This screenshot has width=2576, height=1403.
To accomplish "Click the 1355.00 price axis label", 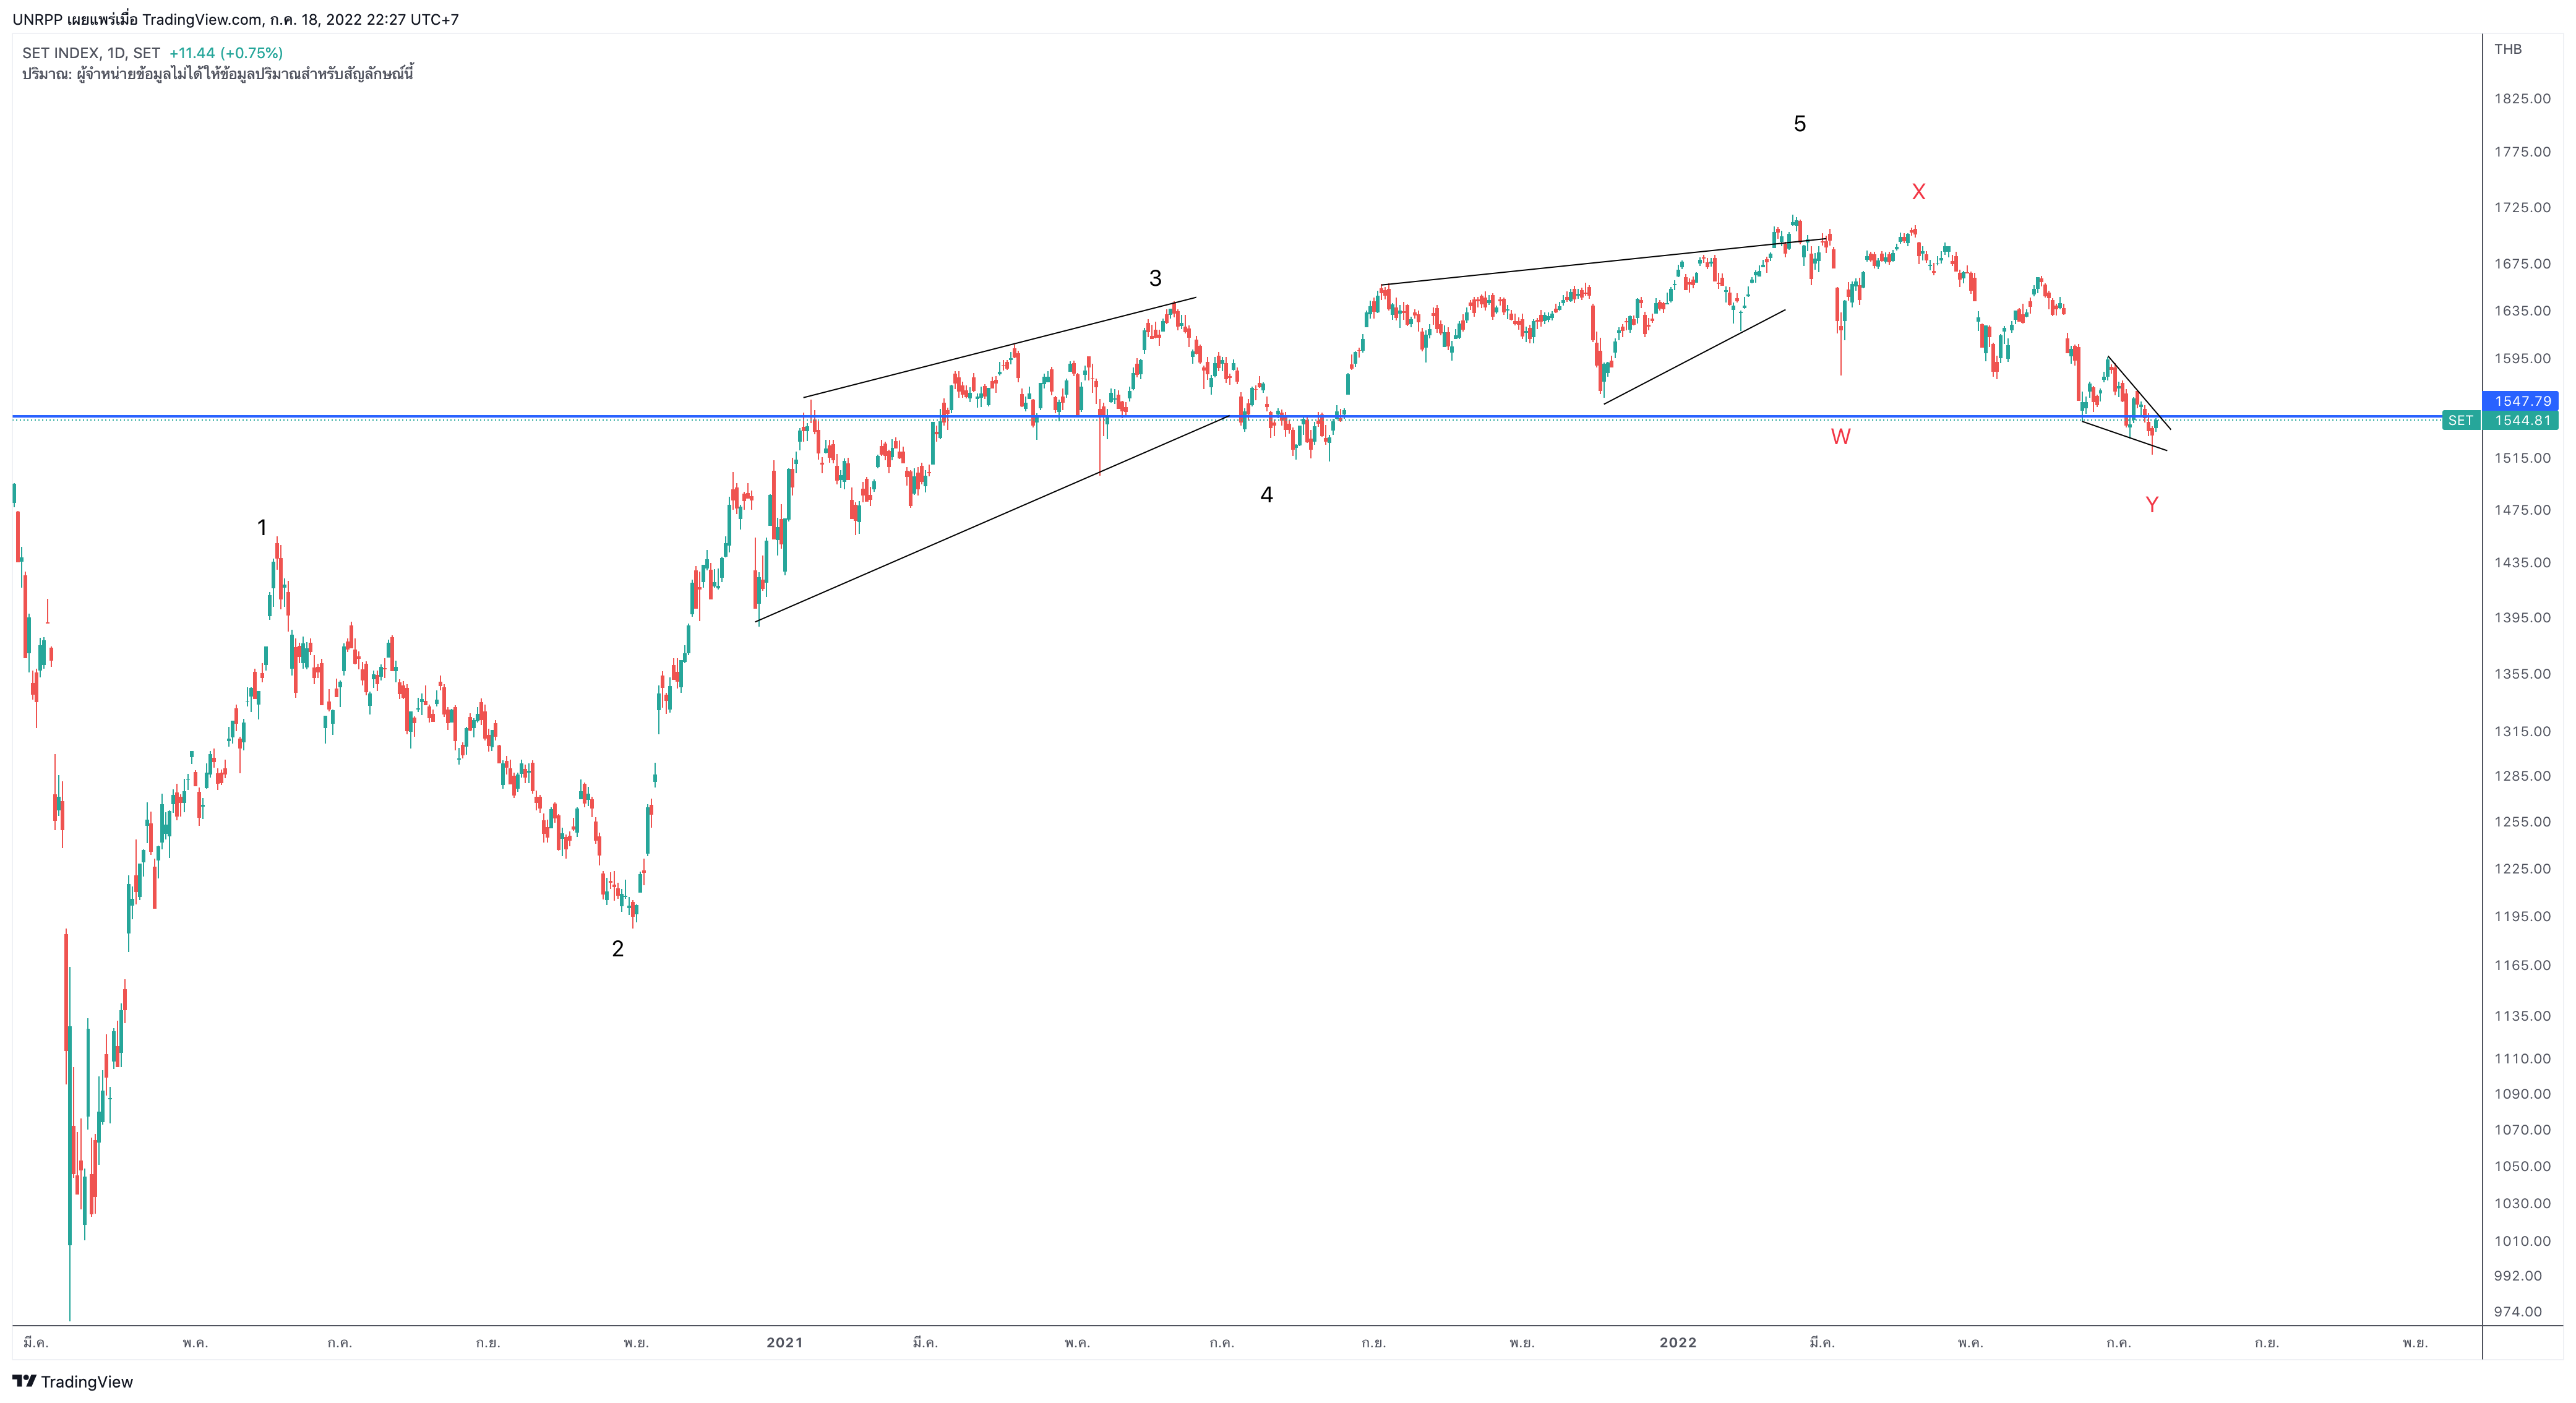I will tap(2522, 674).
